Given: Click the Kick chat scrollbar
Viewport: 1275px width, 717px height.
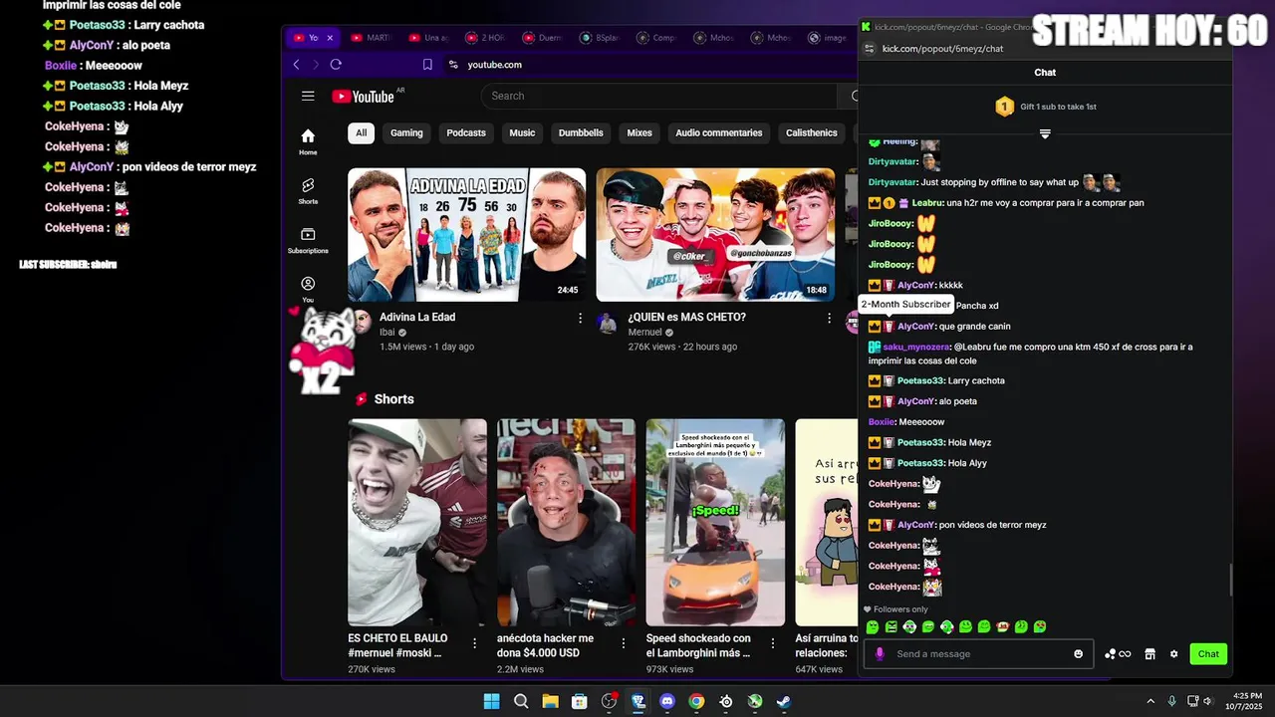Looking at the screenshot, I should point(1230,580).
